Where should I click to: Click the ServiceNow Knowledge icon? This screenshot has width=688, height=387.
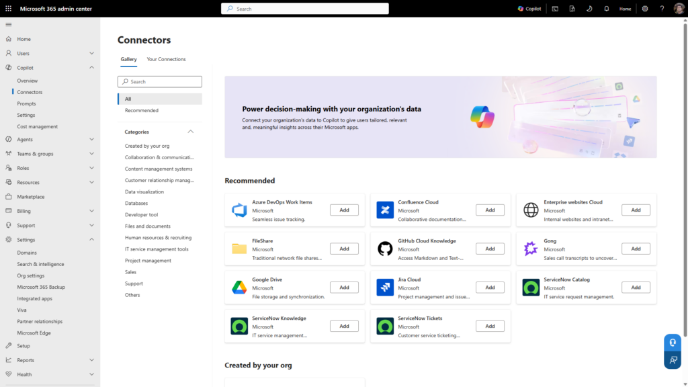239,326
